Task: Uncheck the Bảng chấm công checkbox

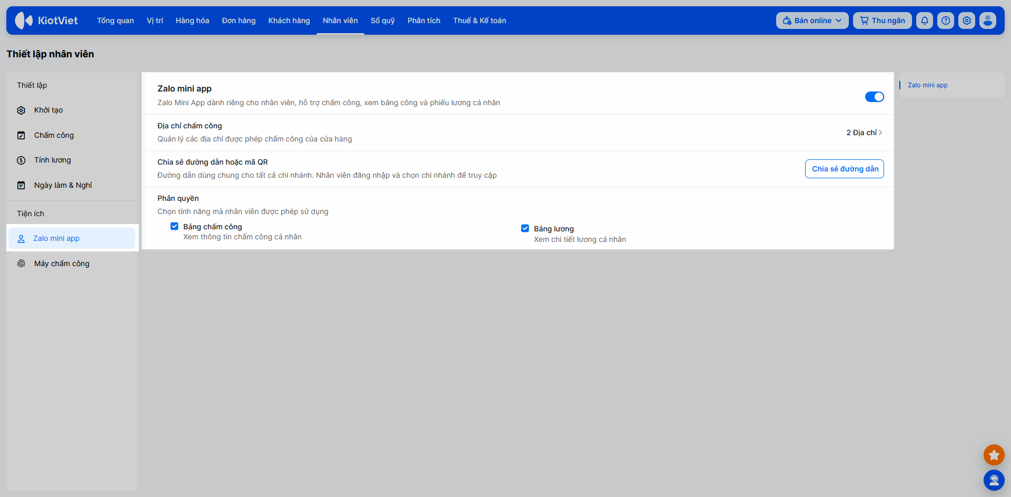Action: click(174, 226)
